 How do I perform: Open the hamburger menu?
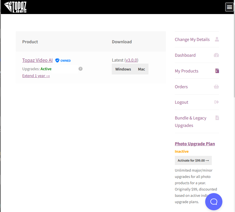pos(229,7)
